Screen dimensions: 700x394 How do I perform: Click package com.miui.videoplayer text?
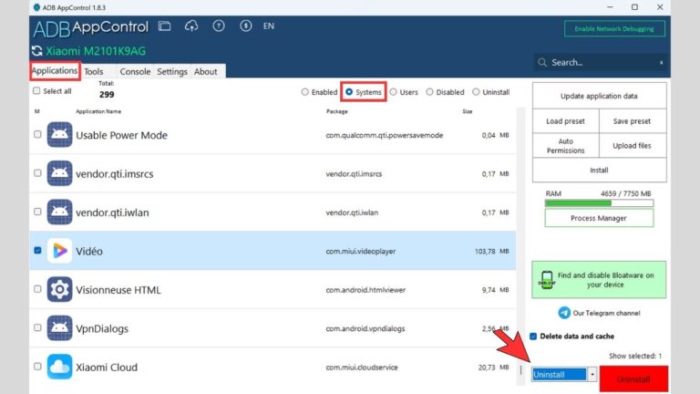(x=360, y=251)
